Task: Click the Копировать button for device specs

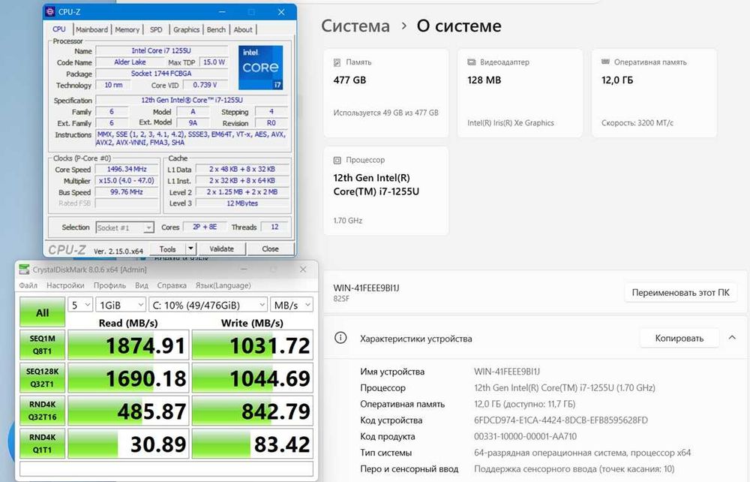Action: pos(679,339)
